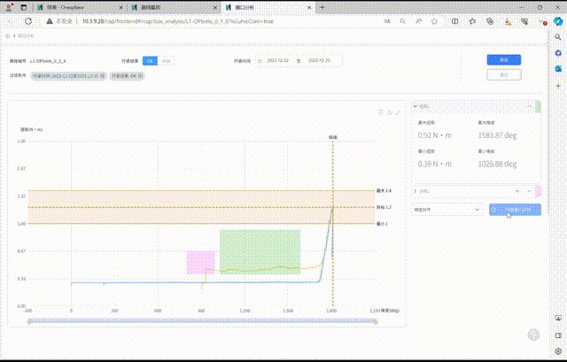Switch to the Onesphere browser tab
Viewport: 567px width, 362px height.
(80, 7)
